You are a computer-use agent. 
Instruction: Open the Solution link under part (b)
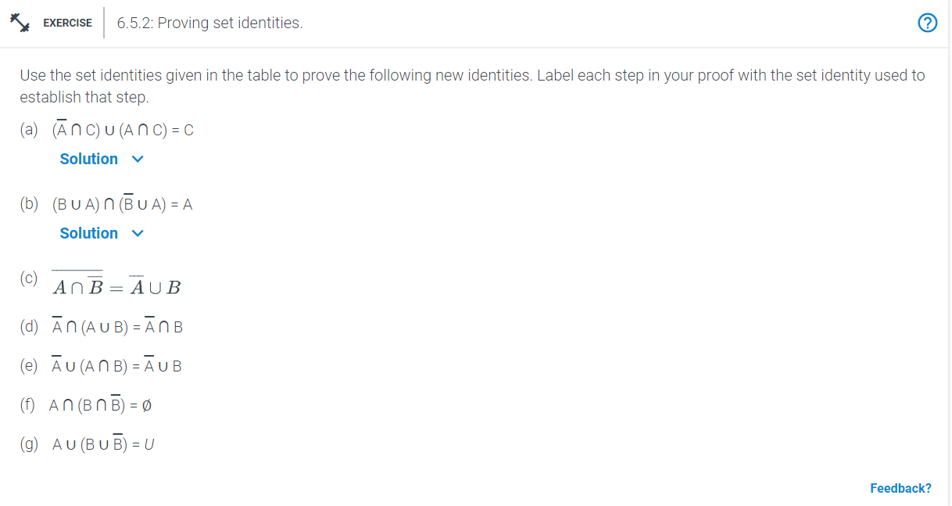tap(88, 233)
